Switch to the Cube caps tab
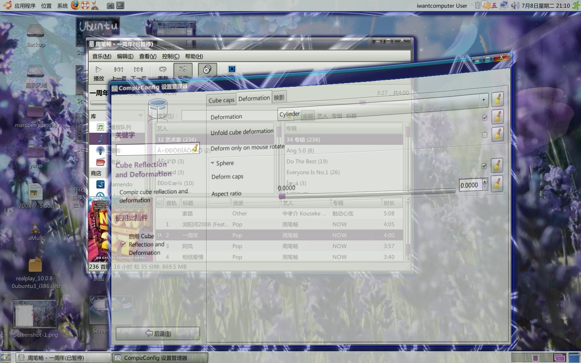 [x=222, y=100]
